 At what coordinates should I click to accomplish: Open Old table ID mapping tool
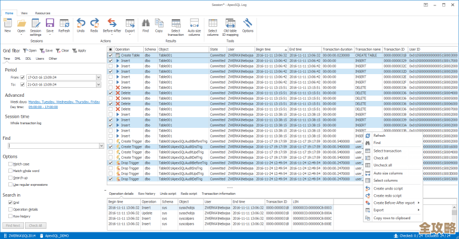click(230, 23)
